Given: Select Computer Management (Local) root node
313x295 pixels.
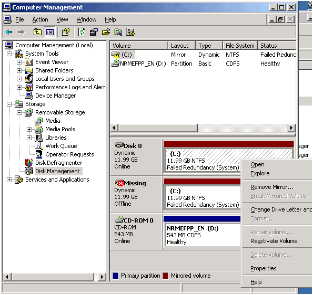Looking at the screenshot, I should (x=54, y=45).
